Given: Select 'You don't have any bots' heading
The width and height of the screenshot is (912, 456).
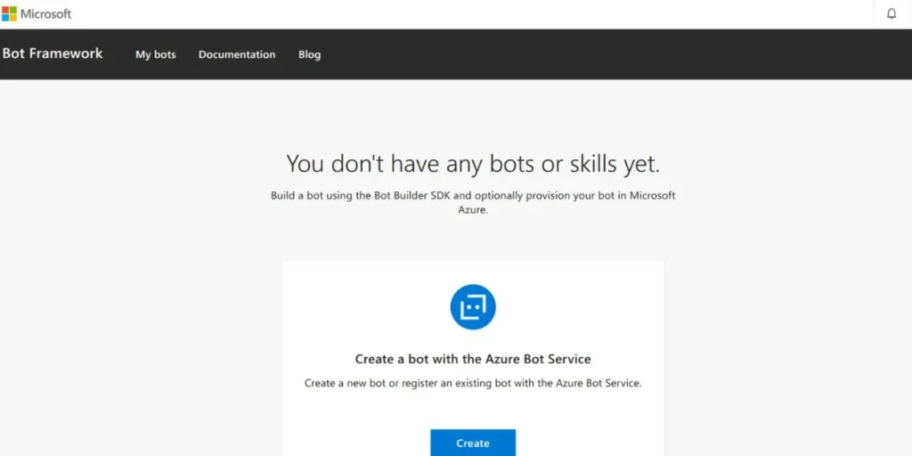Looking at the screenshot, I should [473, 164].
